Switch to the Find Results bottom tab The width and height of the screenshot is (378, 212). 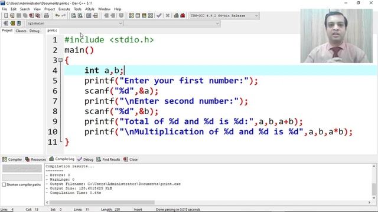click(108, 160)
